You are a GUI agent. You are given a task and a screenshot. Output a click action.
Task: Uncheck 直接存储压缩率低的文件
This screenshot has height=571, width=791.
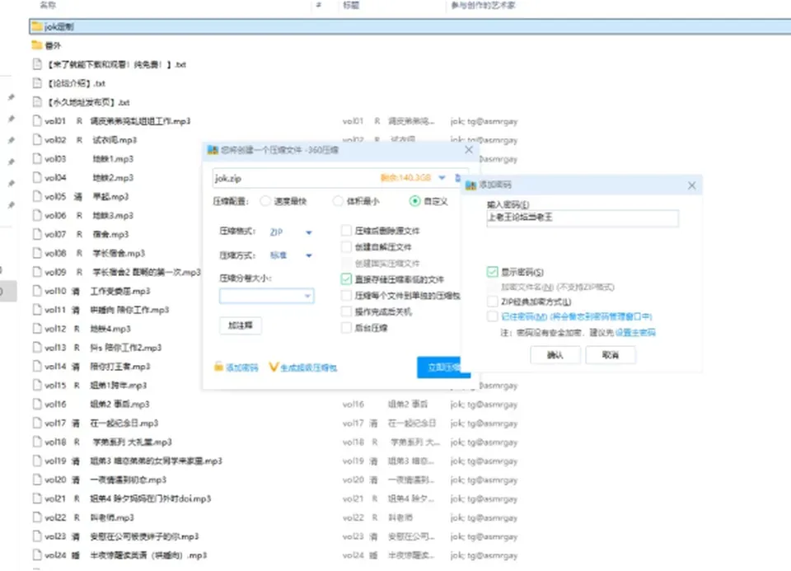point(346,279)
